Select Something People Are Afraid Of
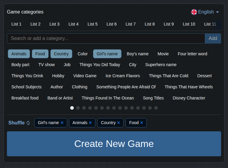Image resolution: width=228 pixels, height=168 pixels. tap(126, 87)
